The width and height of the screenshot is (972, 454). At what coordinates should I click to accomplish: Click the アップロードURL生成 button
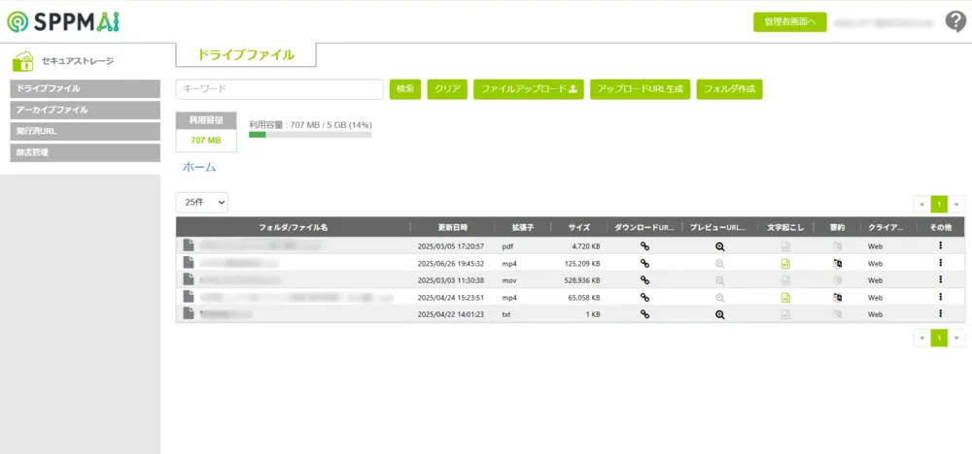(x=641, y=89)
